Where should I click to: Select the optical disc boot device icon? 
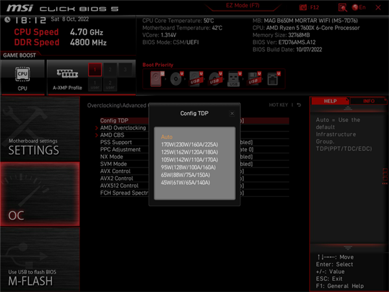pos(176,79)
